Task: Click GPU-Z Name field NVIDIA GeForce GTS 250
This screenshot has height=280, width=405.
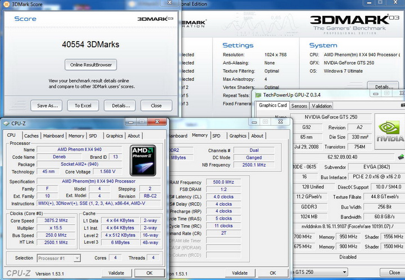Action: coord(331,117)
